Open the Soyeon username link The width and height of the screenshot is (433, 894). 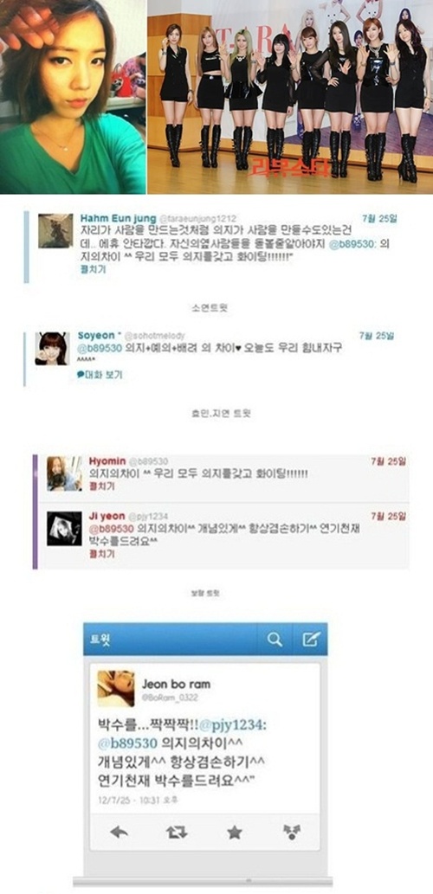coord(94,336)
